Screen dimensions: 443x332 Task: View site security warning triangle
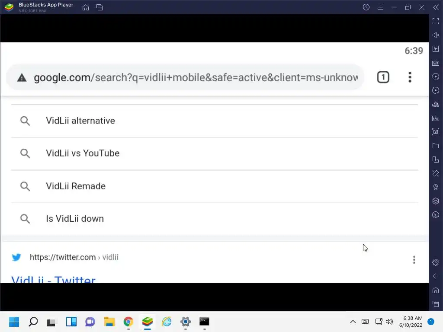pos(22,78)
